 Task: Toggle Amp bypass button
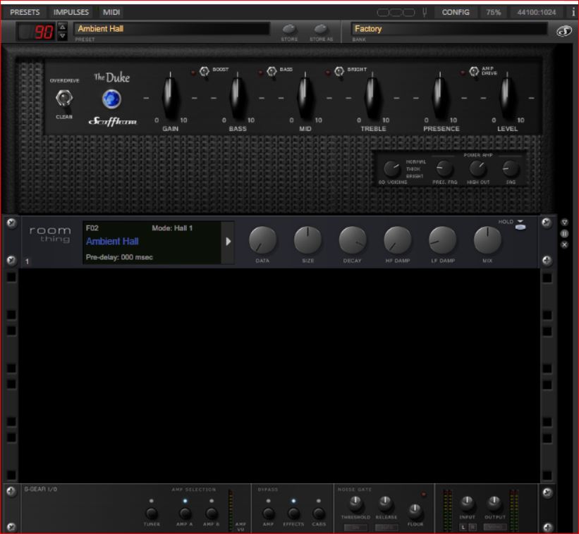click(x=269, y=513)
